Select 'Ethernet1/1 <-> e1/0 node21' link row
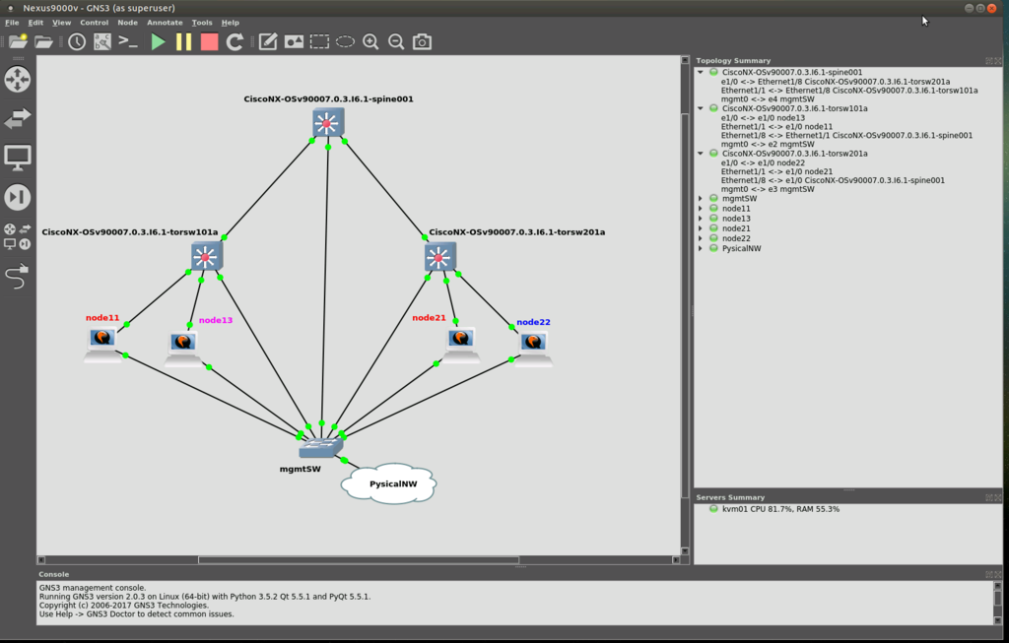The height and width of the screenshot is (643, 1009). click(776, 171)
